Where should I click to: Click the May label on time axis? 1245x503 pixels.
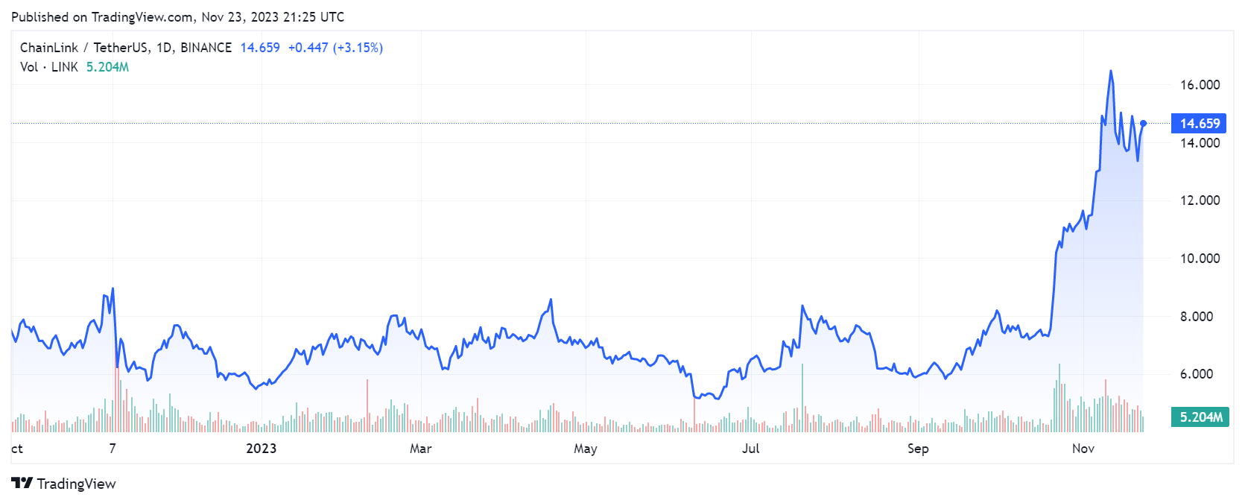(586, 449)
